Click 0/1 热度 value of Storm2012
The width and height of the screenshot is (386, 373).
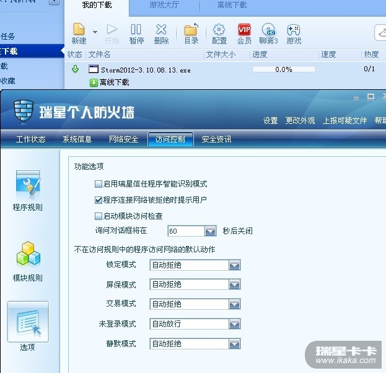[x=369, y=69]
